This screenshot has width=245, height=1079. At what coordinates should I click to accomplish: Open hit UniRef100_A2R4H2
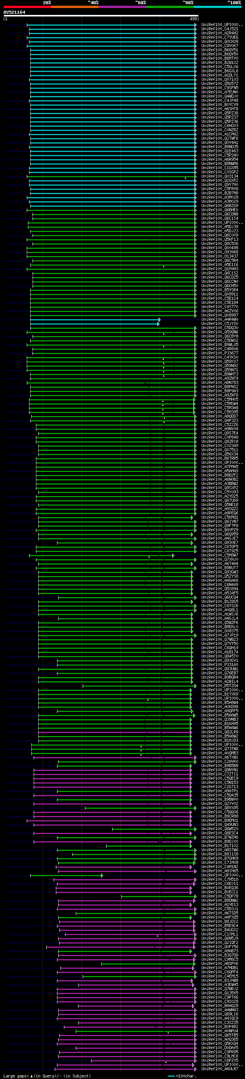tap(220, 33)
